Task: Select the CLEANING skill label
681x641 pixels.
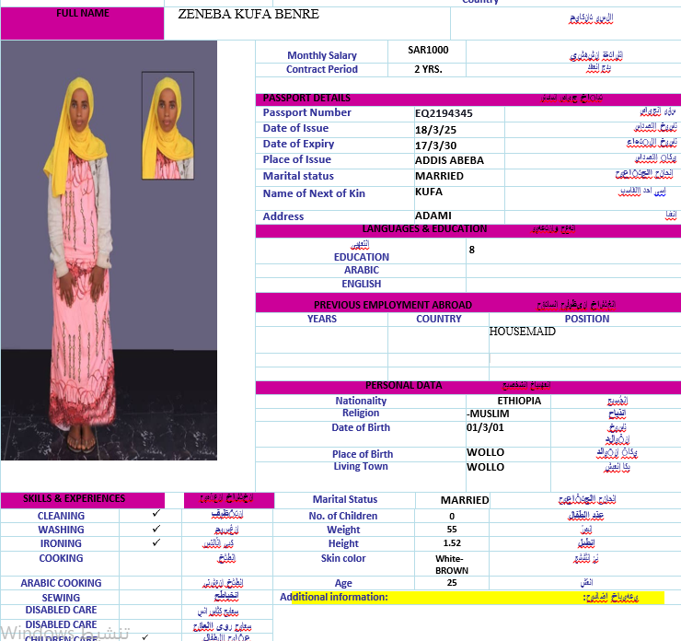Action: (61, 516)
